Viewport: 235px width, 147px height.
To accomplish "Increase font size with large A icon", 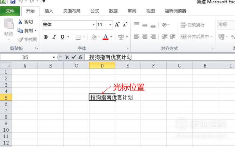I will click(117, 24).
